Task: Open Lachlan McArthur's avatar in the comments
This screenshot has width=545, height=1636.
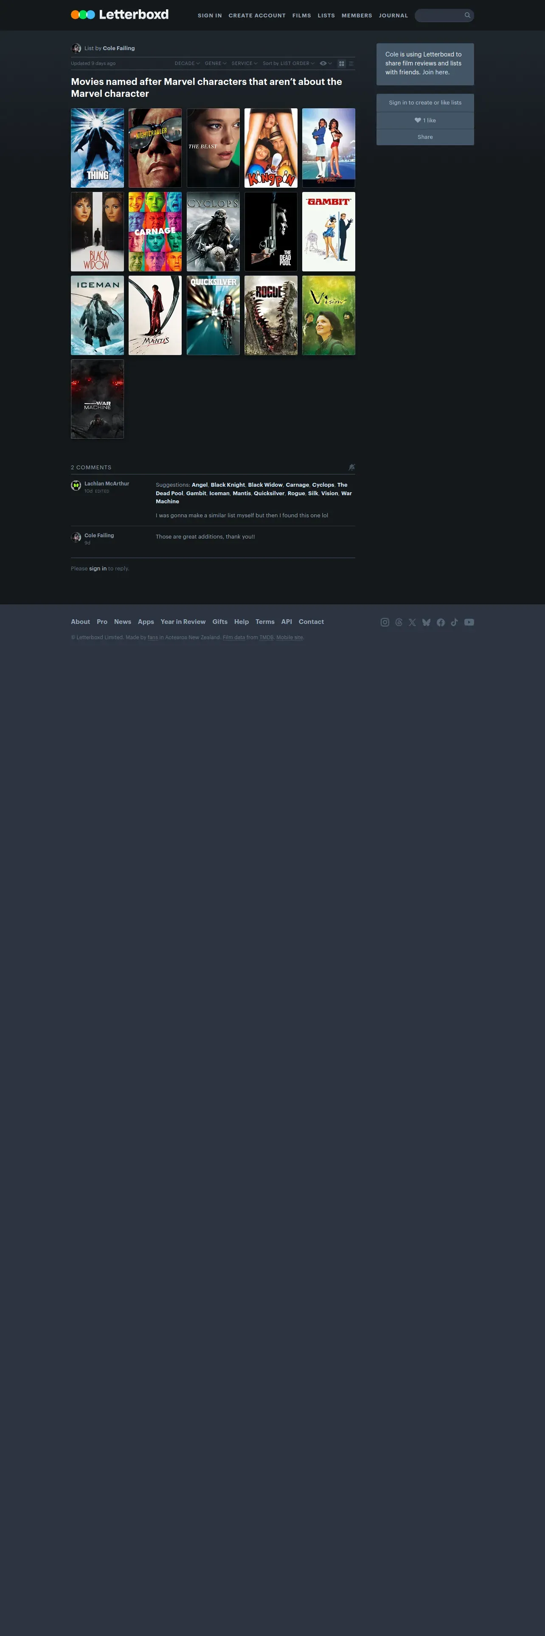Action: tap(76, 486)
